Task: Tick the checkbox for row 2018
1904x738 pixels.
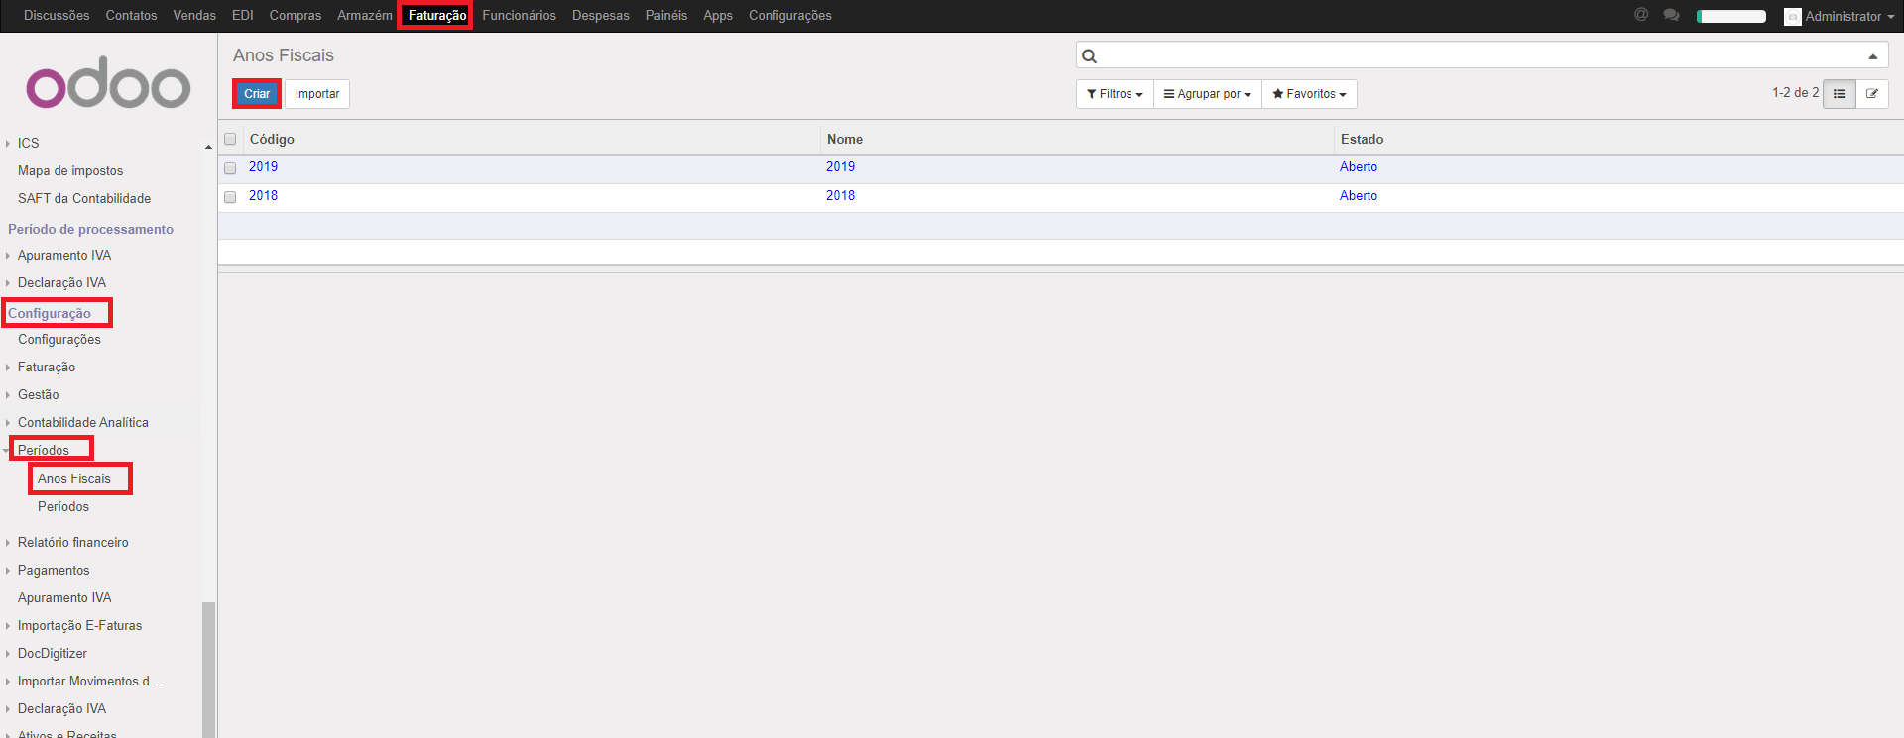Action: (x=230, y=197)
